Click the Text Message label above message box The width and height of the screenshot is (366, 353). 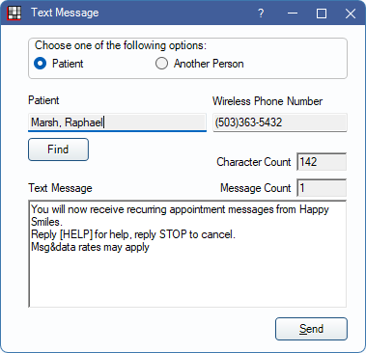click(x=60, y=188)
